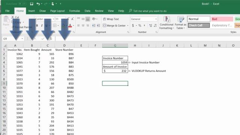Apply Bottom Align to the cell
Image resolution: width=240 pixels, height=135 pixels.
[x=87, y=19]
